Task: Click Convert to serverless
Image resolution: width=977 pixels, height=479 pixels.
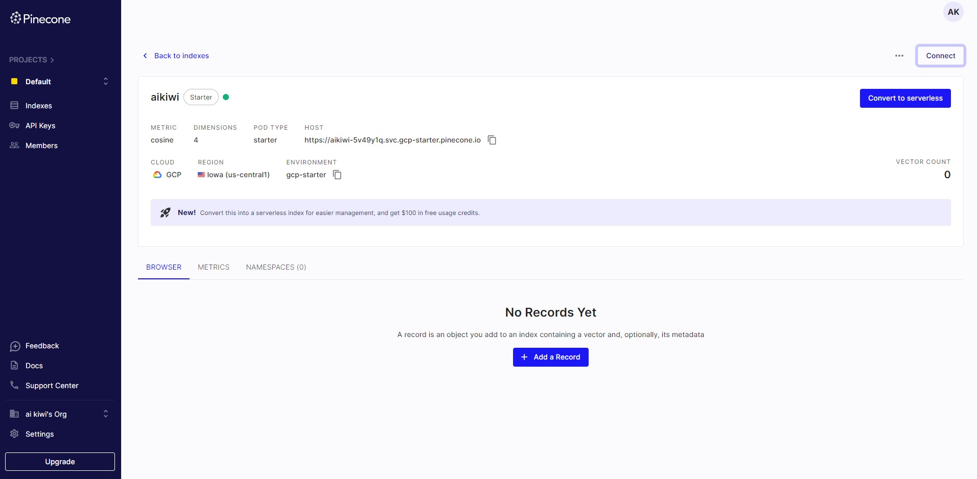Action: 905,98
